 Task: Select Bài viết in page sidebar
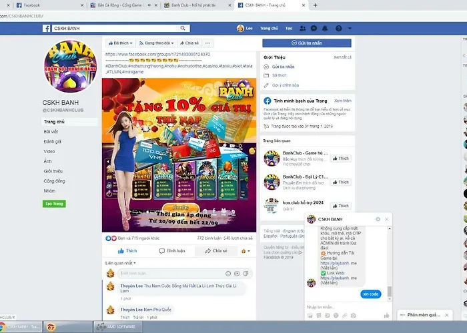(x=51, y=132)
